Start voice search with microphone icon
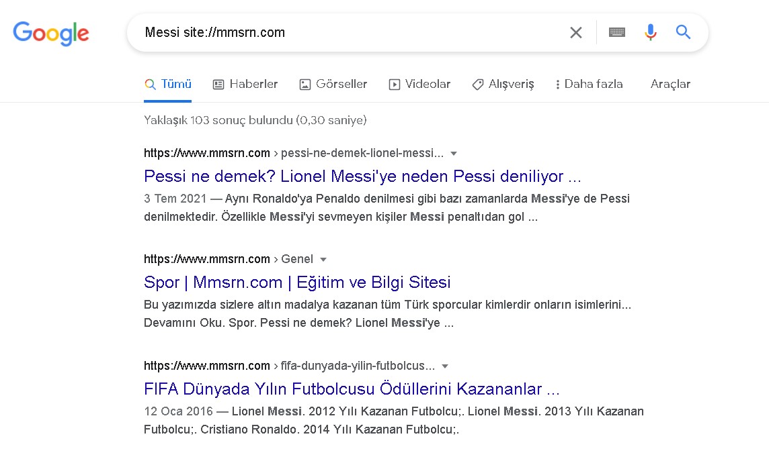The image size is (769, 457). [650, 32]
